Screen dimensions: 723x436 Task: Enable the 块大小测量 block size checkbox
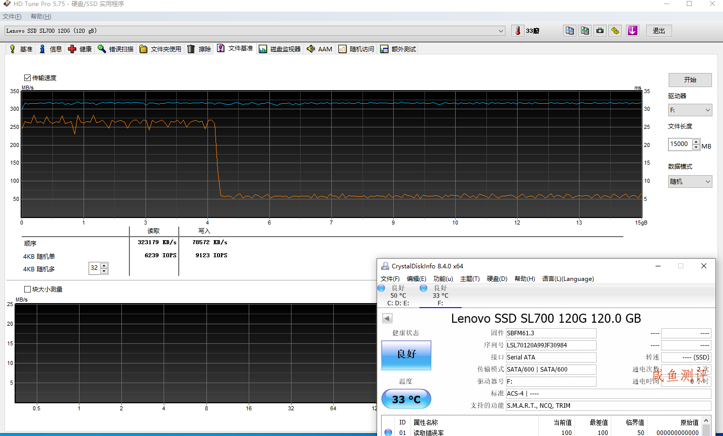[28, 289]
